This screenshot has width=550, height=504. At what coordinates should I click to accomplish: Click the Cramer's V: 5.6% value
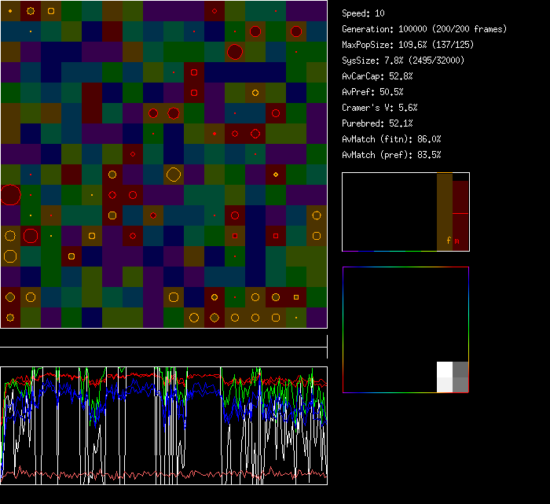(x=379, y=108)
